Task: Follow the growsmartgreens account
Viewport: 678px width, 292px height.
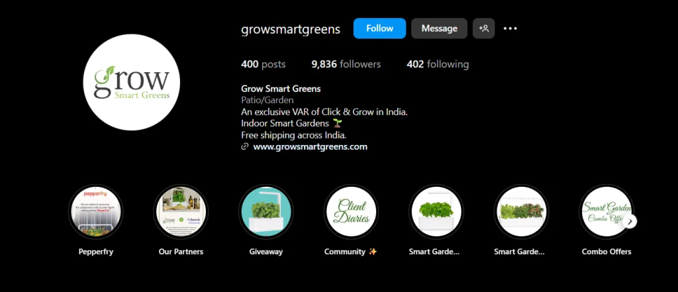Action: [x=379, y=28]
